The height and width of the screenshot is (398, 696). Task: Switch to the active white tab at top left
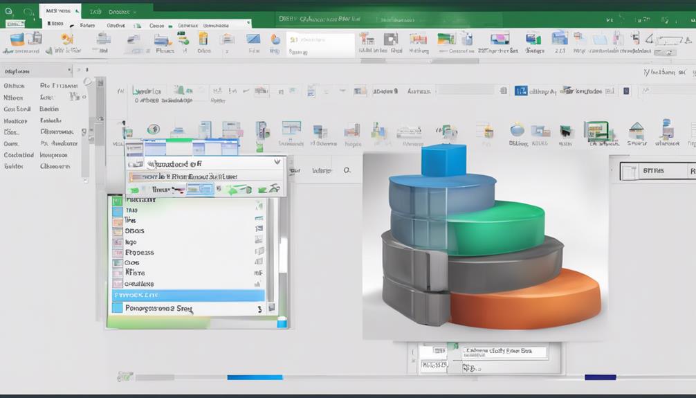60,11
